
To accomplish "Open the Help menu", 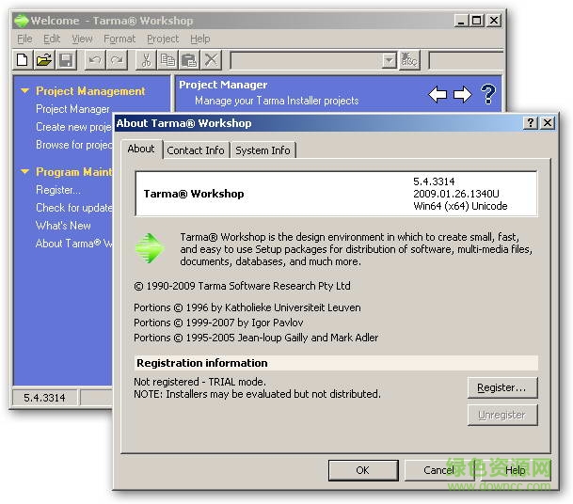I will click(199, 39).
